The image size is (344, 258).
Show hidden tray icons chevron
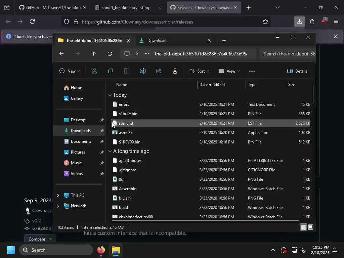click(x=273, y=250)
